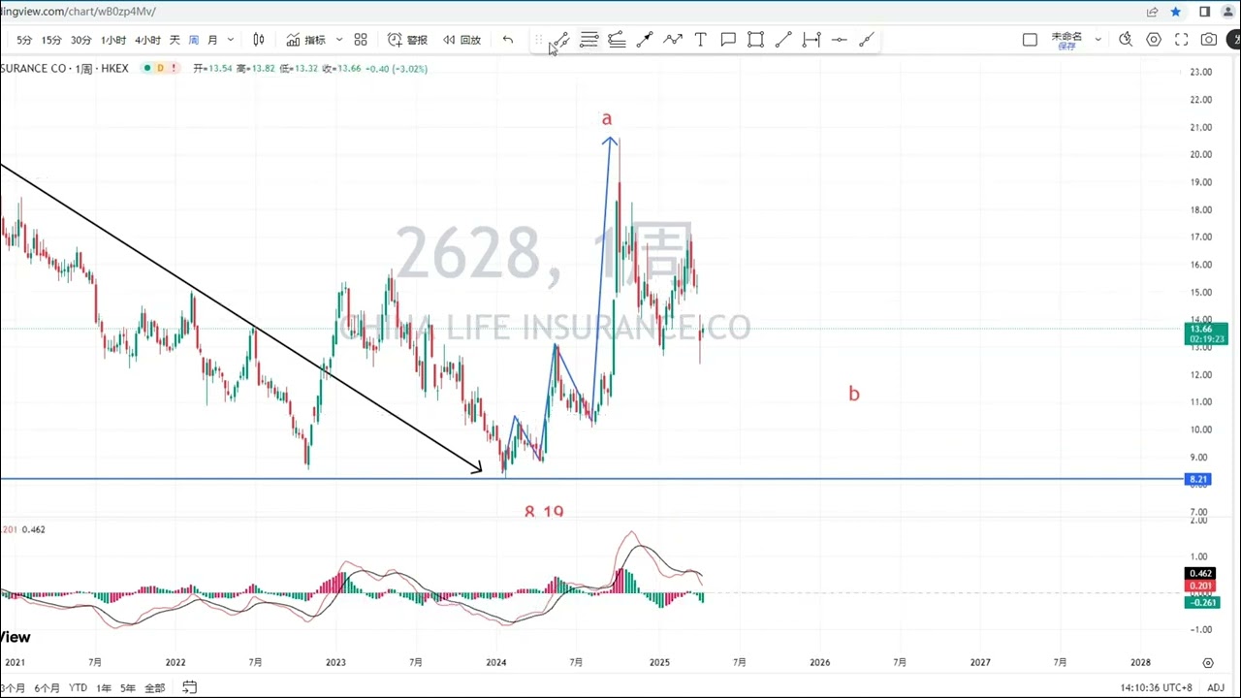Image resolution: width=1241 pixels, height=698 pixels.
Task: Set range to YTD
Action: (x=78, y=687)
